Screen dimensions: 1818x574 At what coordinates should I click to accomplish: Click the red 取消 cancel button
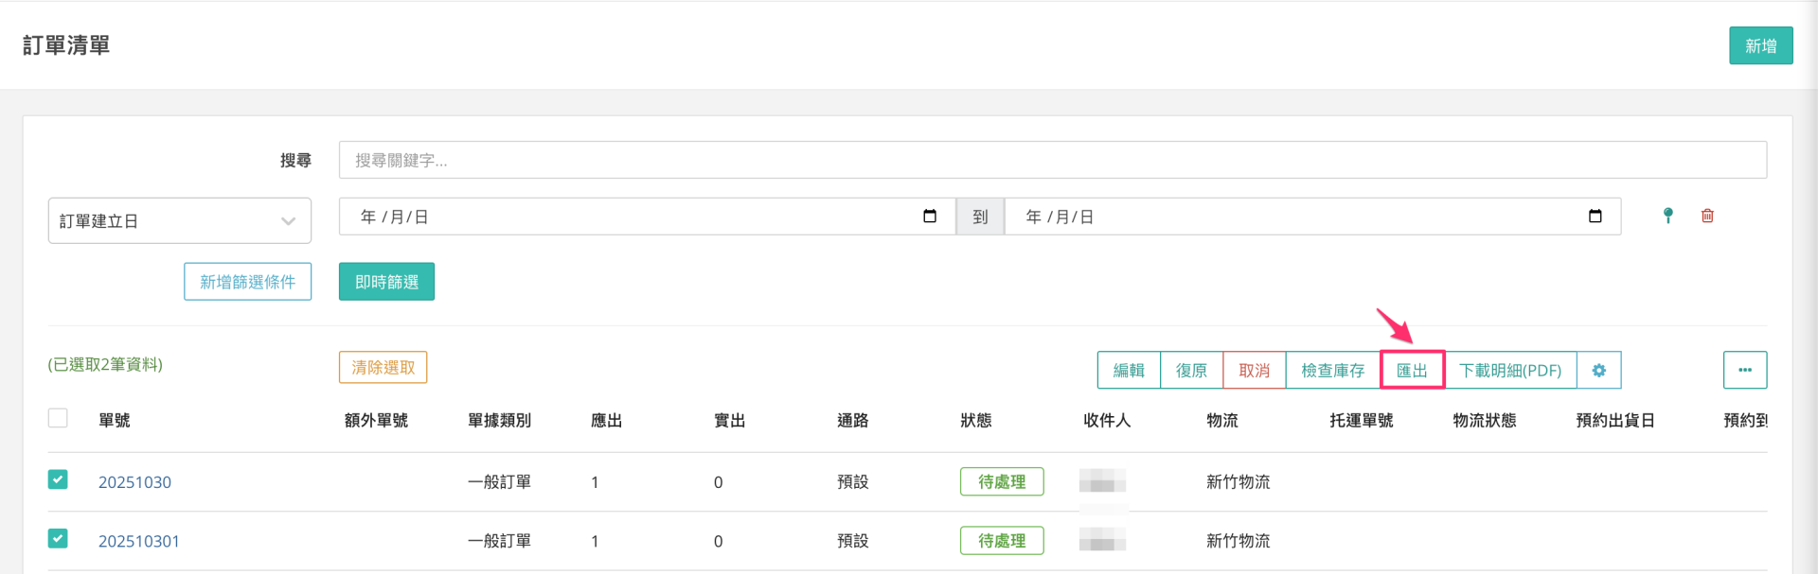coord(1254,371)
